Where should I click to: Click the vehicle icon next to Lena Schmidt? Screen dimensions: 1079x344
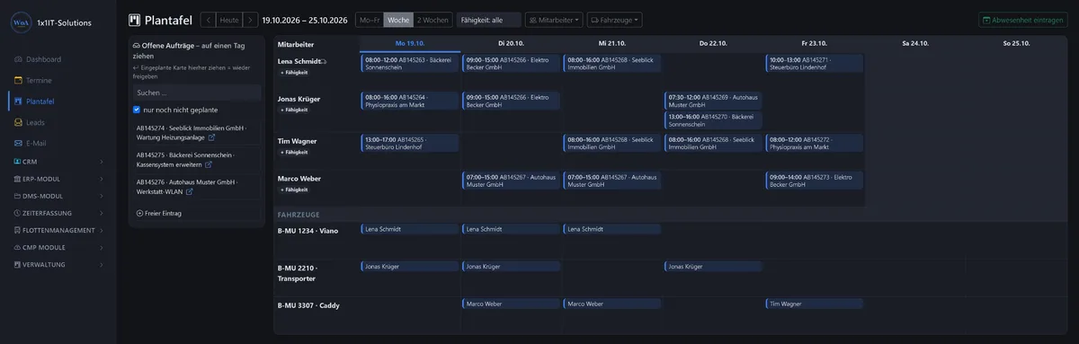(325, 62)
